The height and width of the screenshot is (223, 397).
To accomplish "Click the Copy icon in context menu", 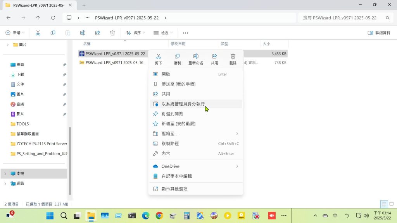I will 177,57.
